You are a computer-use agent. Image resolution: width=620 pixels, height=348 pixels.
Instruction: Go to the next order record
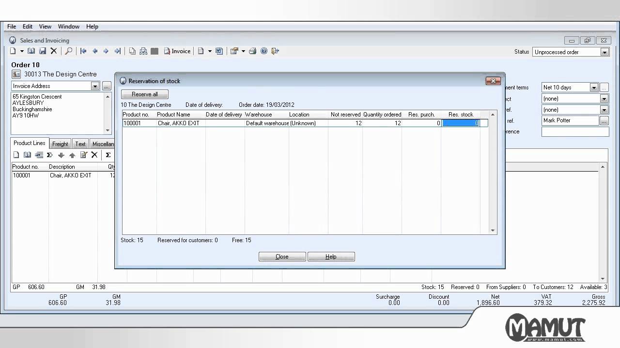[x=106, y=51]
